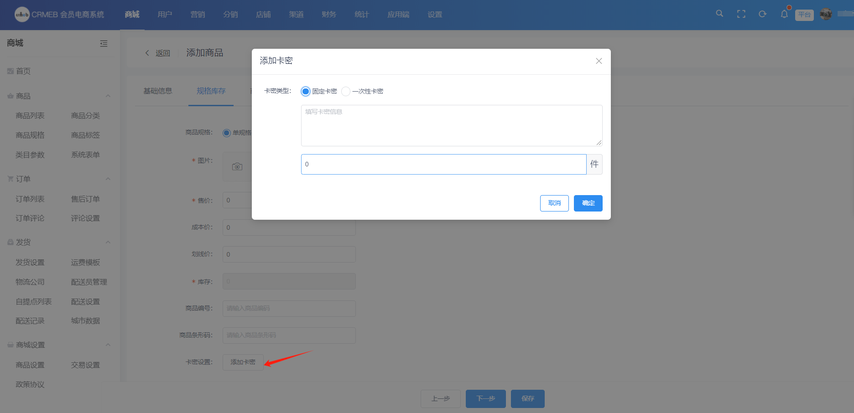Open the 营销 top menu
The height and width of the screenshot is (413, 854).
coord(198,15)
